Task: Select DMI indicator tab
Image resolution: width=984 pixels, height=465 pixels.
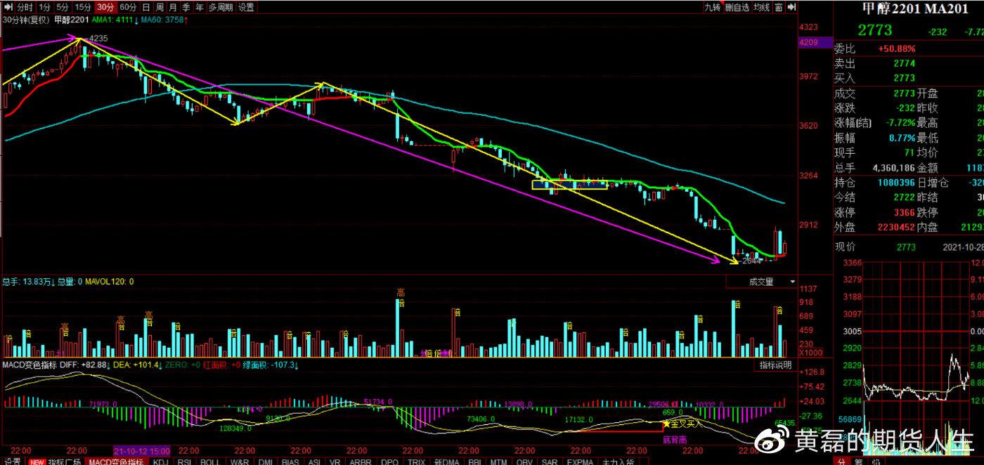Action: pyautogui.click(x=266, y=461)
